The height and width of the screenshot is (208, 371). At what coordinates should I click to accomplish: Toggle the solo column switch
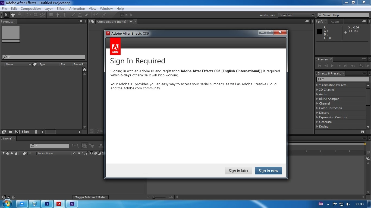12,153
